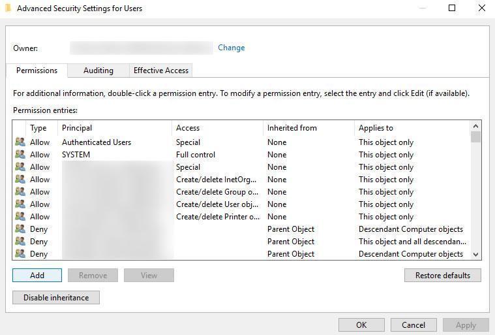Select the Permissions tab
Screen dimensions: 495x335
pos(37,71)
